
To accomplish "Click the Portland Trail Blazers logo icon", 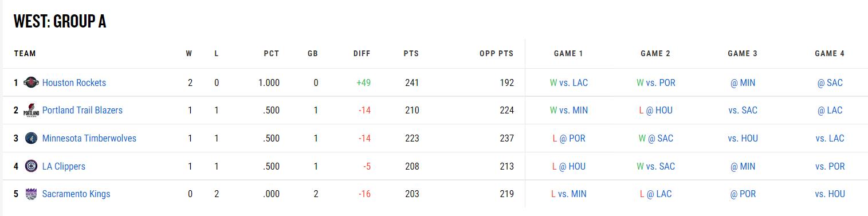I will pos(31,110).
